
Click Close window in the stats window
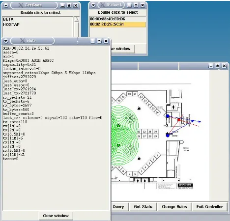[x=56, y=216]
